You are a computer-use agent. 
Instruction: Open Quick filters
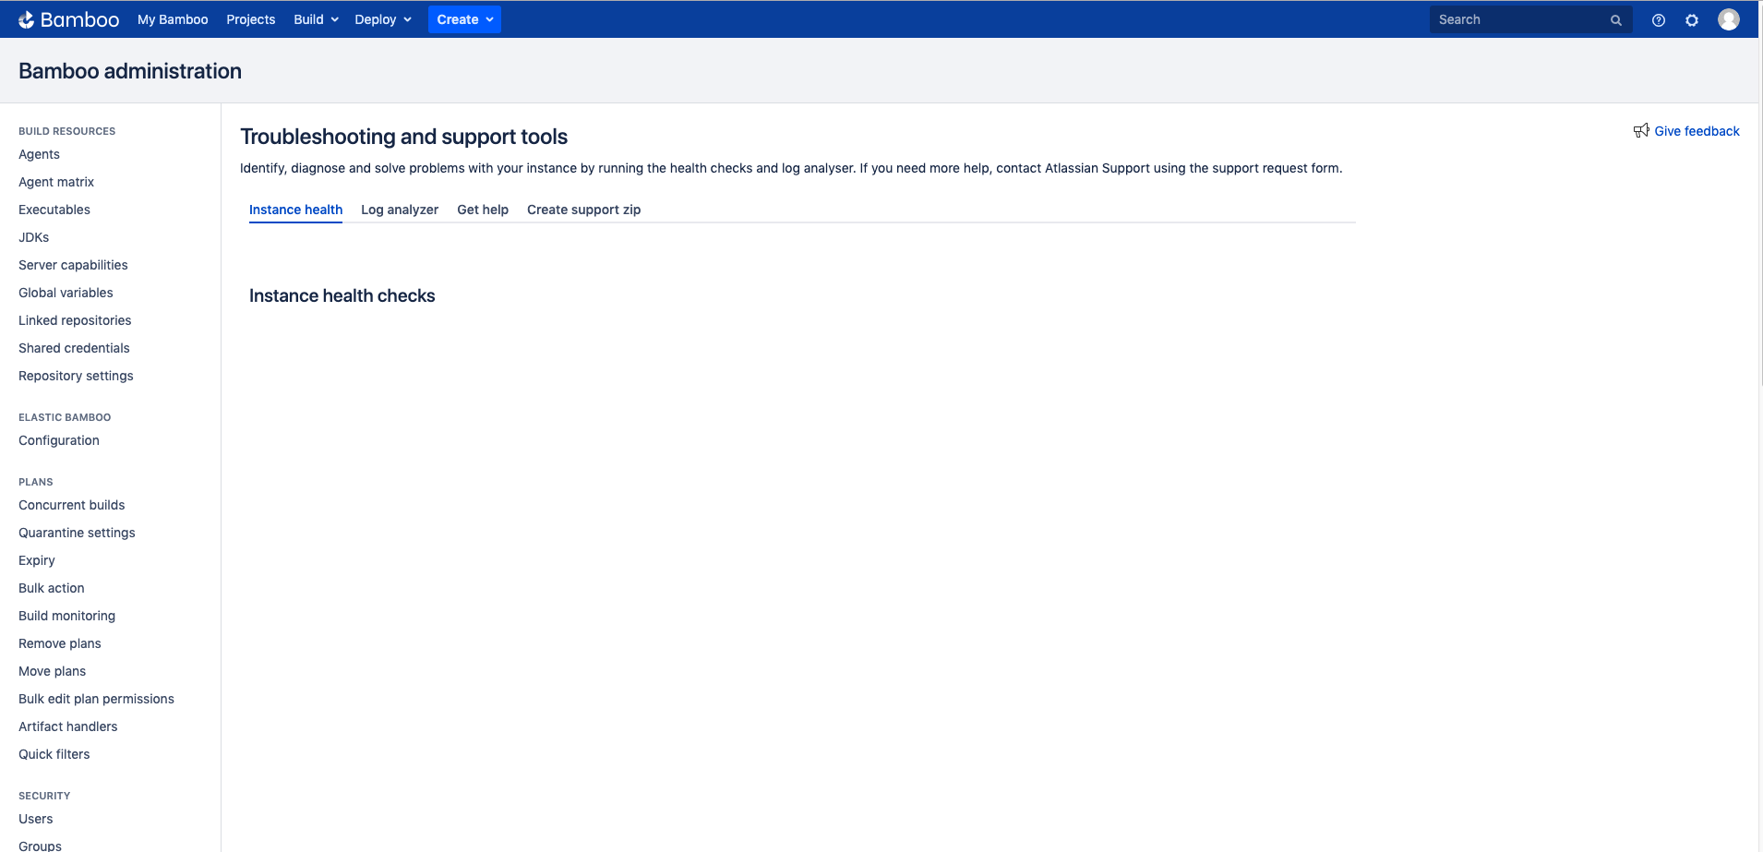[54, 754]
